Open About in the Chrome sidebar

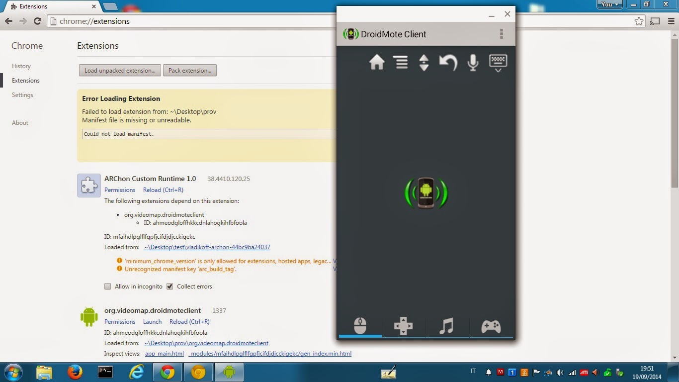(20, 123)
